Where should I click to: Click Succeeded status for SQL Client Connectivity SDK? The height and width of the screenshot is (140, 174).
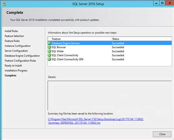[118, 59]
